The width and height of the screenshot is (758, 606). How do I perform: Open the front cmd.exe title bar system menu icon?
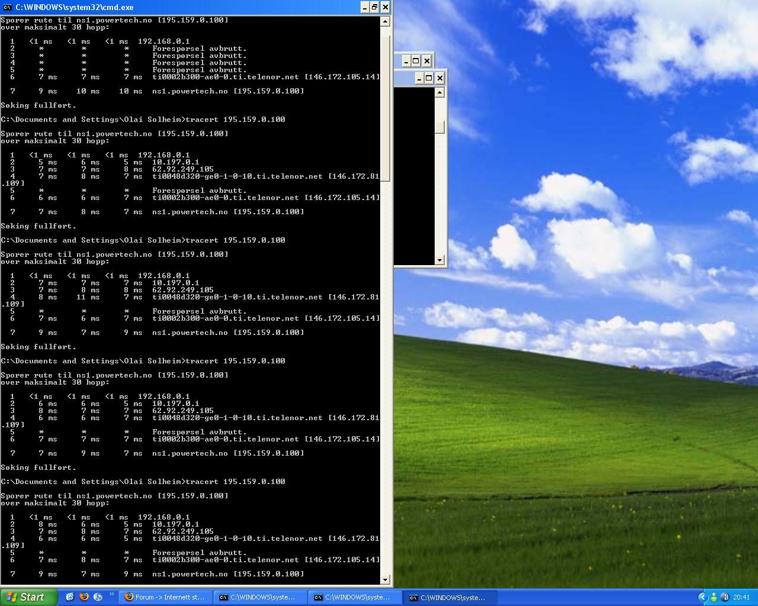(x=8, y=7)
